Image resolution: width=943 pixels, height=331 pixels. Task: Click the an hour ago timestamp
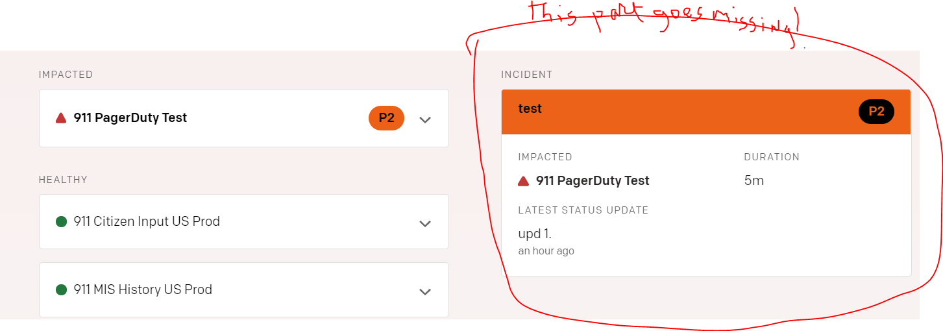point(546,251)
